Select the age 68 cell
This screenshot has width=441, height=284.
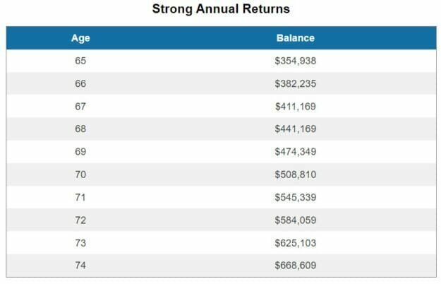point(80,129)
